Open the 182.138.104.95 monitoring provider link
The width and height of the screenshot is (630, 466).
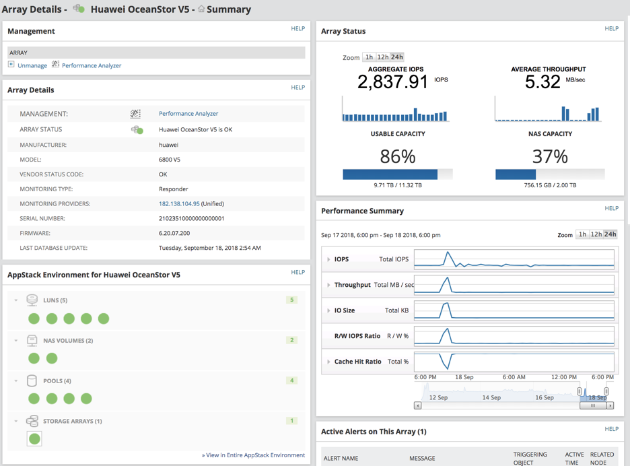click(x=179, y=203)
